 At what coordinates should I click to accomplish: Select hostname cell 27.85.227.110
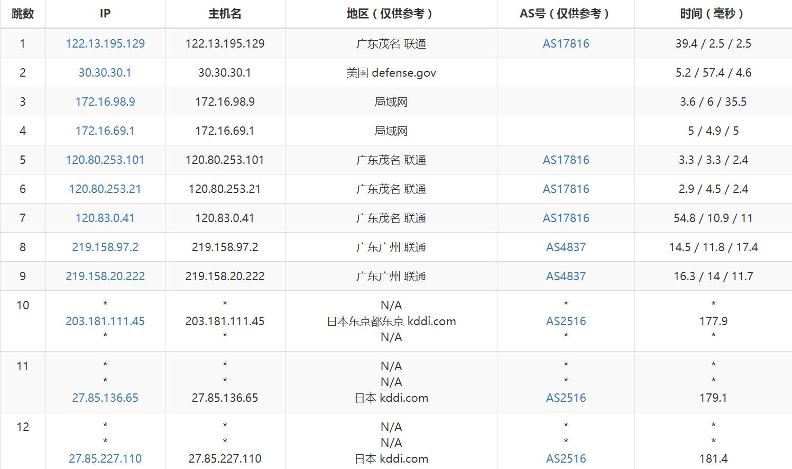(225, 458)
